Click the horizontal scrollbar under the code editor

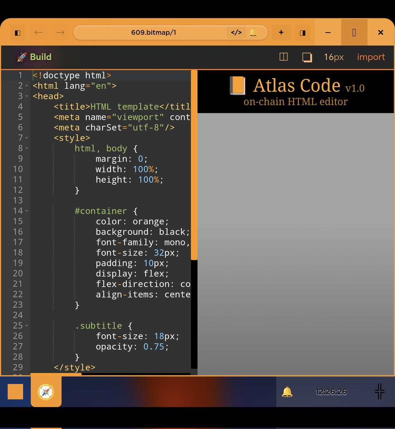pos(56,374)
